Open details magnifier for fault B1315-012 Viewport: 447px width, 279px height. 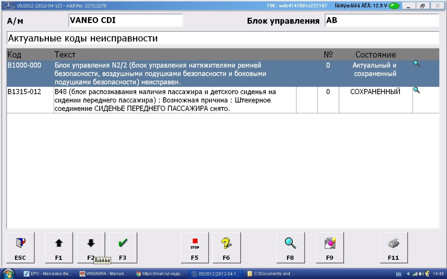[416, 90]
